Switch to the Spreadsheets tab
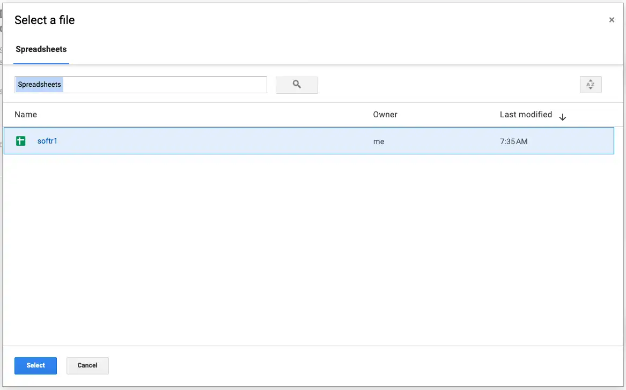Viewport: 626px width, 390px height. 41,49
